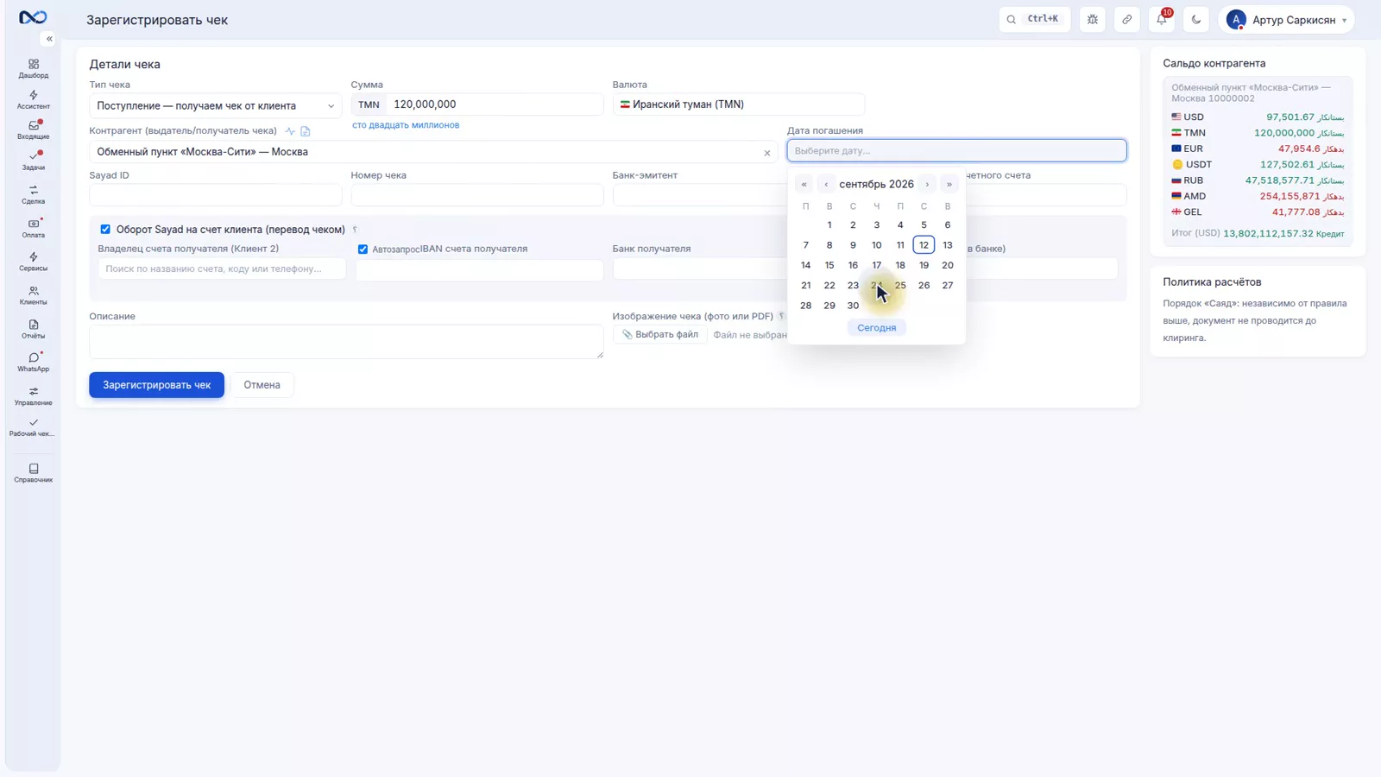Click Выбрать файл to upload an image

[x=660, y=335]
